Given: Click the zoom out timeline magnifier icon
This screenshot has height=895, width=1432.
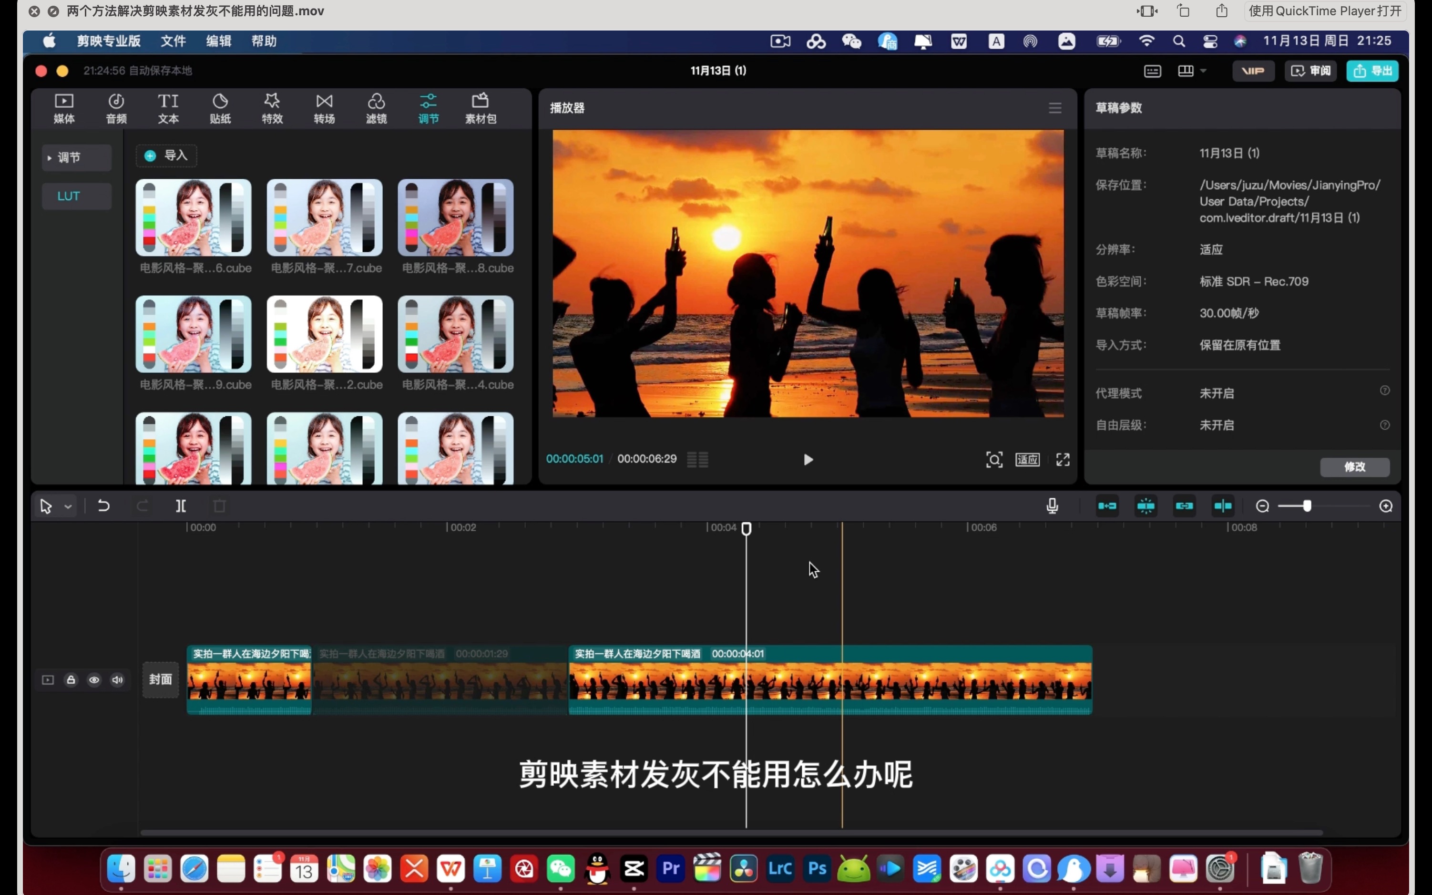Looking at the screenshot, I should pyautogui.click(x=1262, y=506).
